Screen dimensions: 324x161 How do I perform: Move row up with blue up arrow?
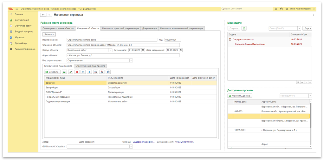click(83, 72)
